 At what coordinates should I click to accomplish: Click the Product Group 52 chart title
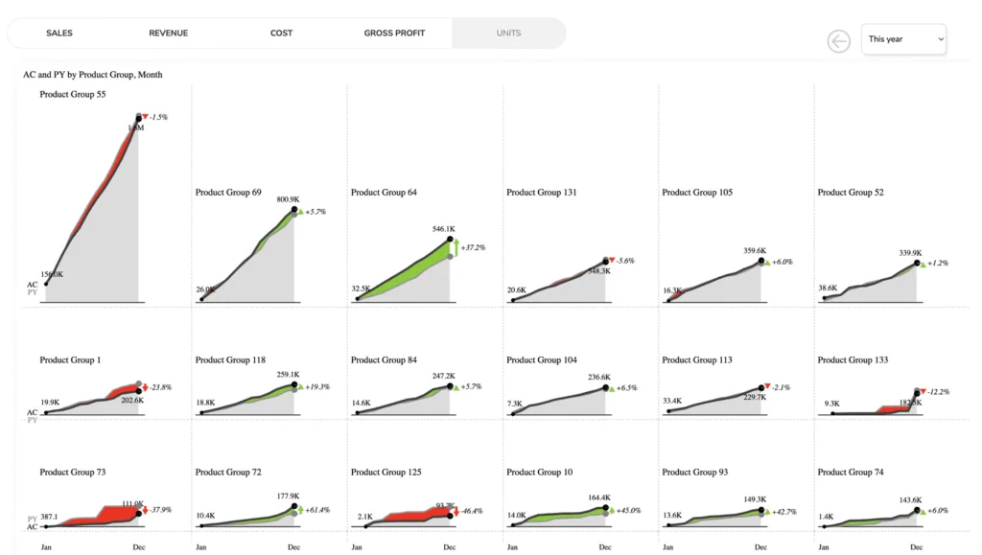[x=851, y=193]
